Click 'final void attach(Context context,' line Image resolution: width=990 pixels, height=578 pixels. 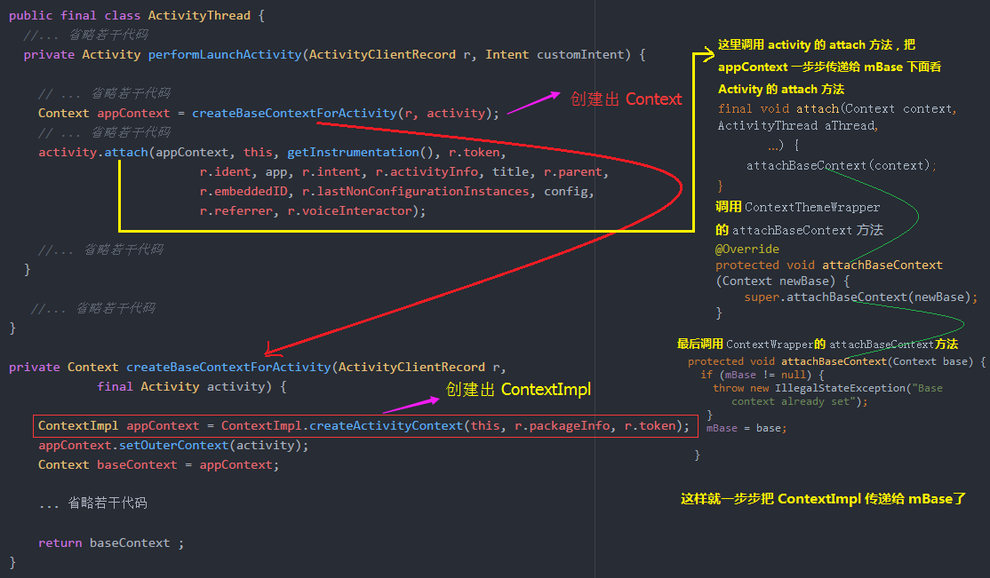point(837,108)
